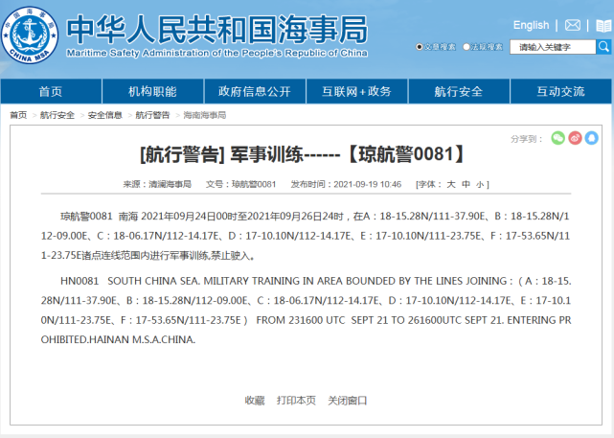The image size is (614, 438).
Task: Click 打印本页 to print page
Action: click(x=296, y=401)
